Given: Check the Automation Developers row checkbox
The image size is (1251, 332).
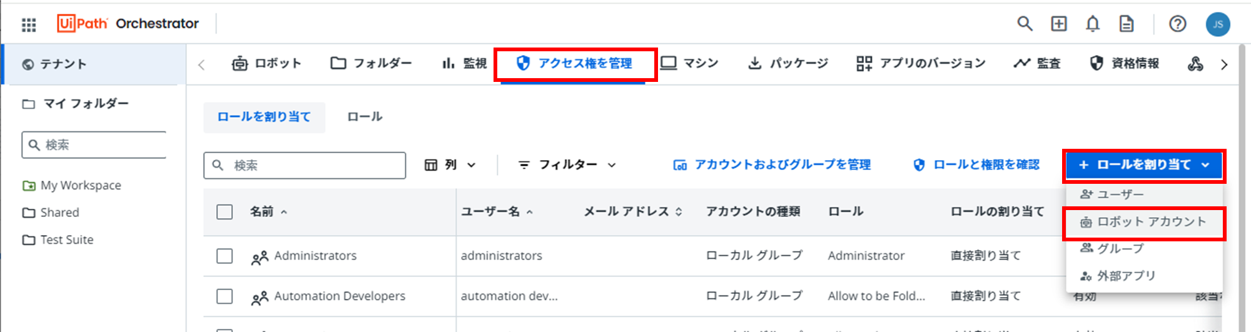Looking at the screenshot, I should click(x=225, y=296).
